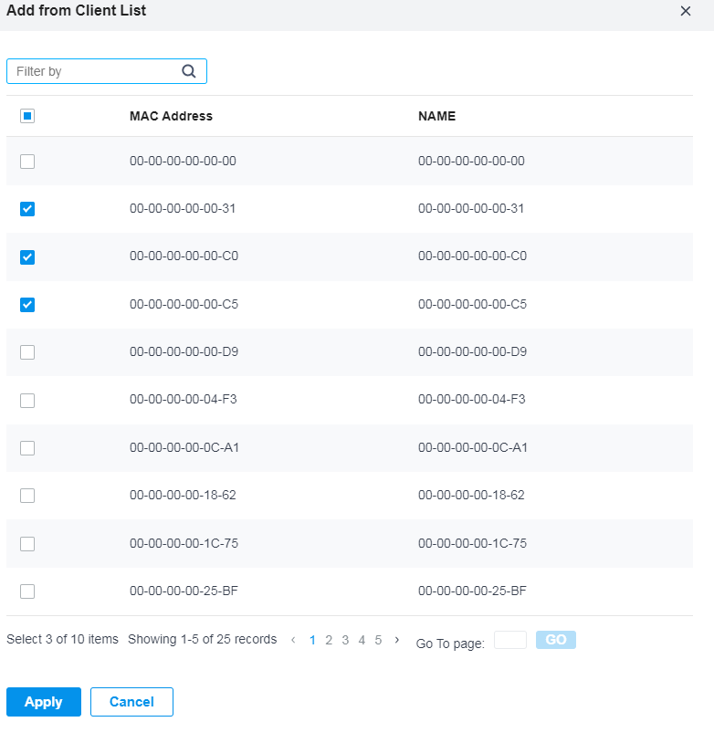Toggle the select-all header checkbox
The width and height of the screenshot is (714, 743).
(27, 116)
